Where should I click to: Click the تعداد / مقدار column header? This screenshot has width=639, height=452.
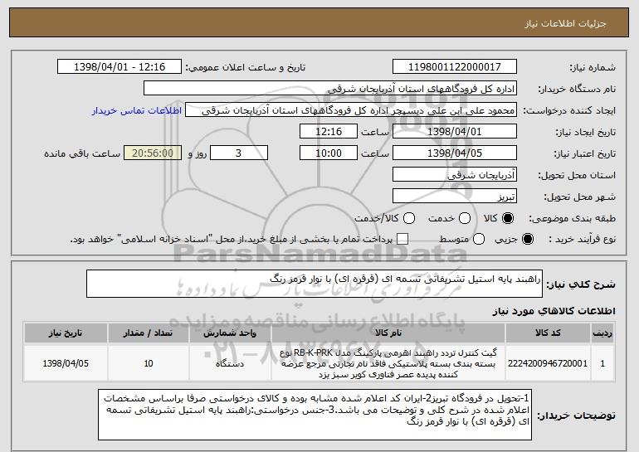tap(149, 333)
